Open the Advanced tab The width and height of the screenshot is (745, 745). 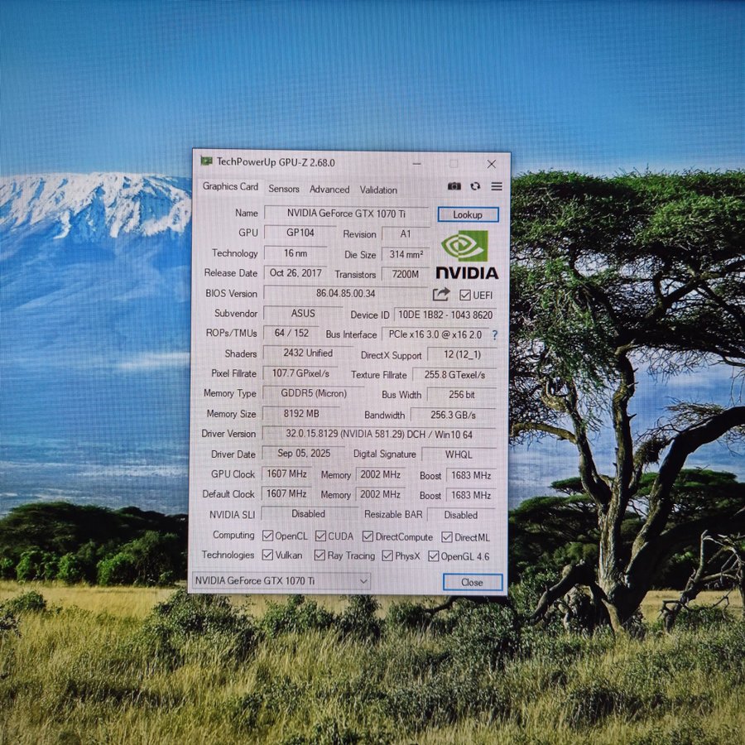click(x=329, y=190)
